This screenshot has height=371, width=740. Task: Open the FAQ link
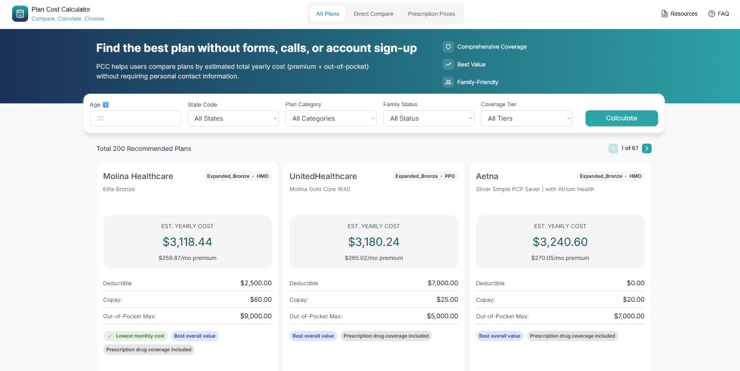click(719, 14)
